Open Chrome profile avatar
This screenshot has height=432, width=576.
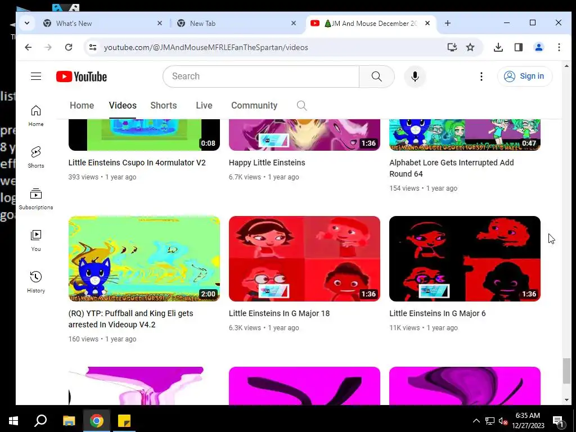[x=539, y=47]
